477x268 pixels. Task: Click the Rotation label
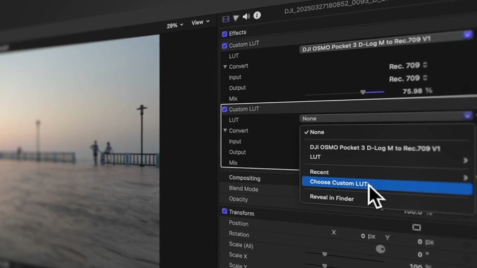(x=239, y=234)
